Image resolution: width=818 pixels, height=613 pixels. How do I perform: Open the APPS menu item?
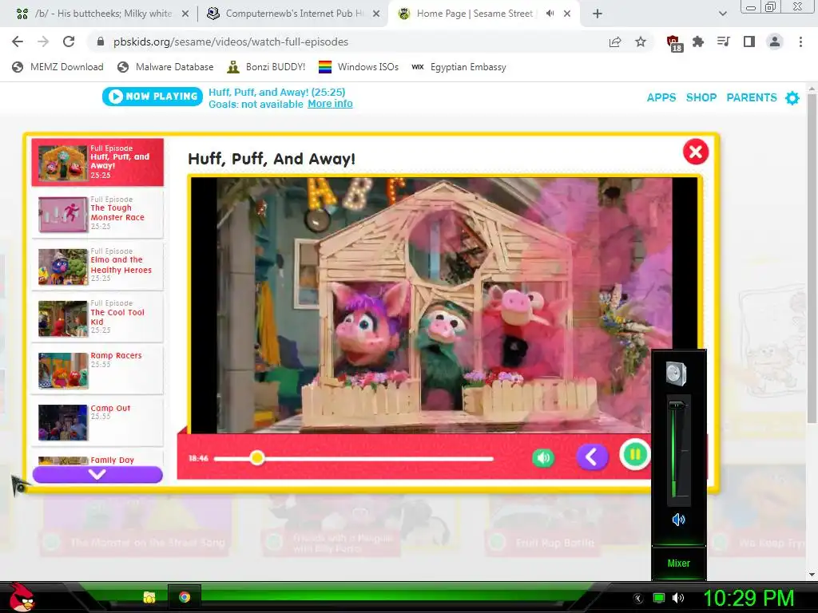point(661,97)
